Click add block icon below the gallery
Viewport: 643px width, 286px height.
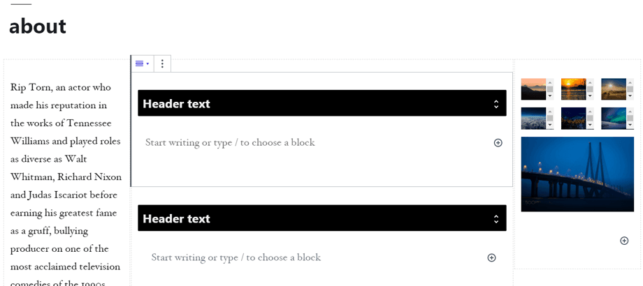624,241
